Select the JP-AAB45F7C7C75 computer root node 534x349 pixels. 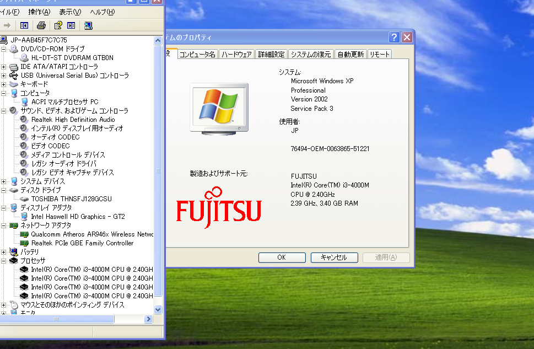pyautogui.click(x=39, y=40)
